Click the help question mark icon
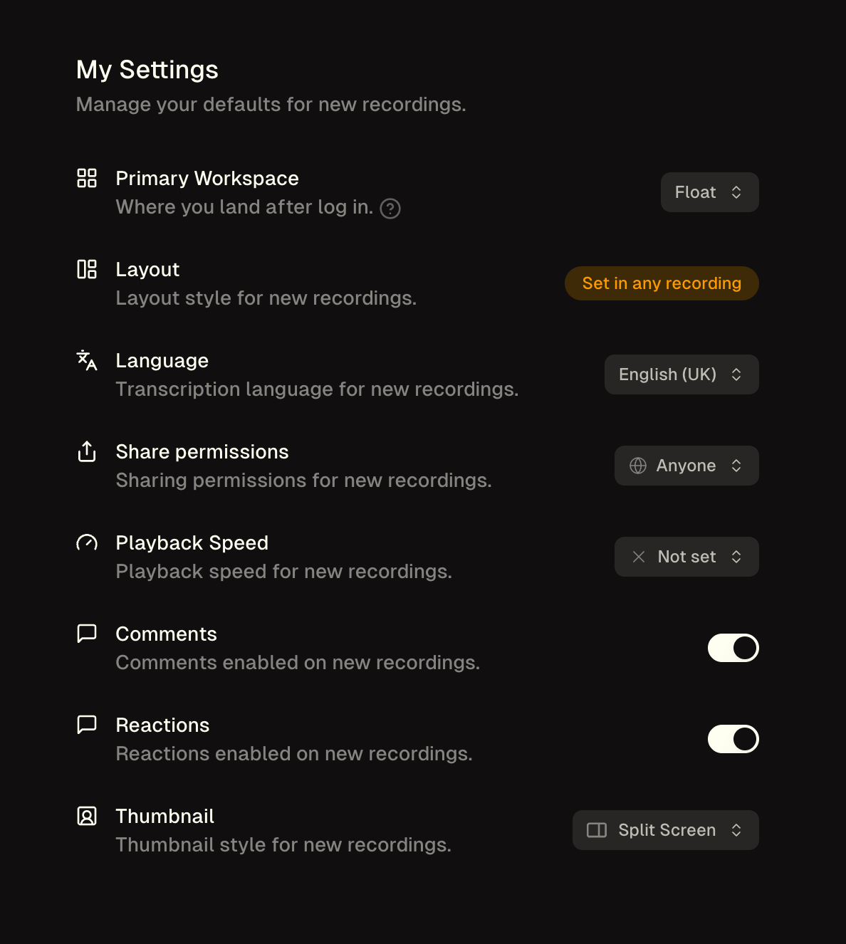 coord(390,209)
